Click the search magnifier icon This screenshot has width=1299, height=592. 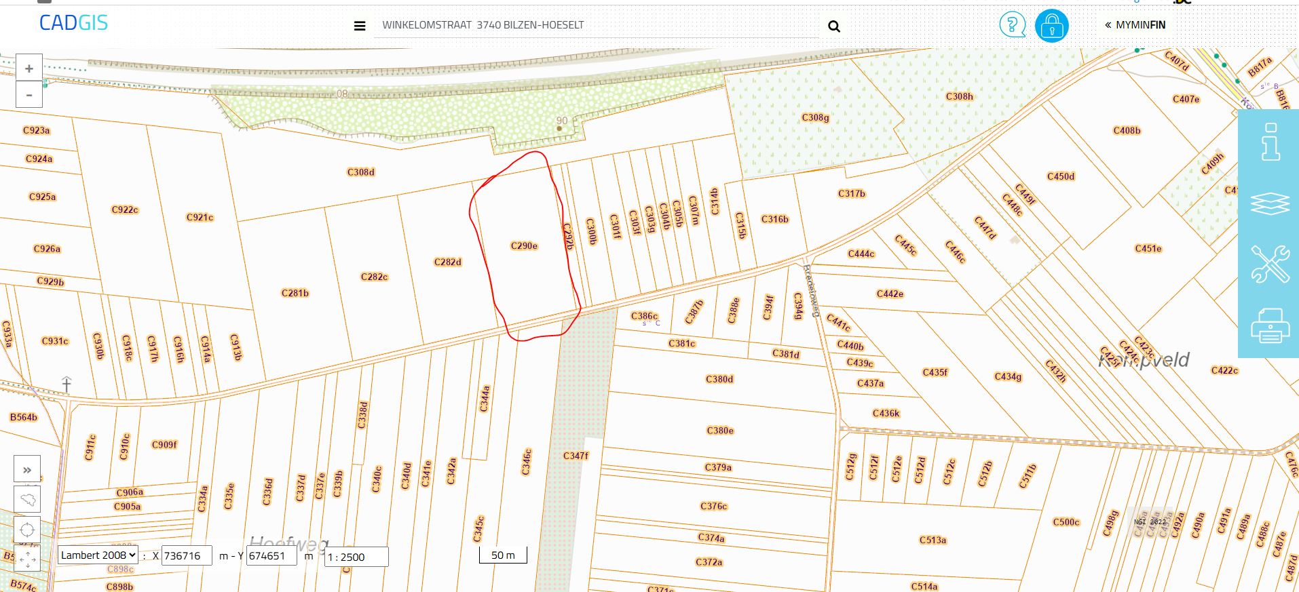pyautogui.click(x=834, y=26)
